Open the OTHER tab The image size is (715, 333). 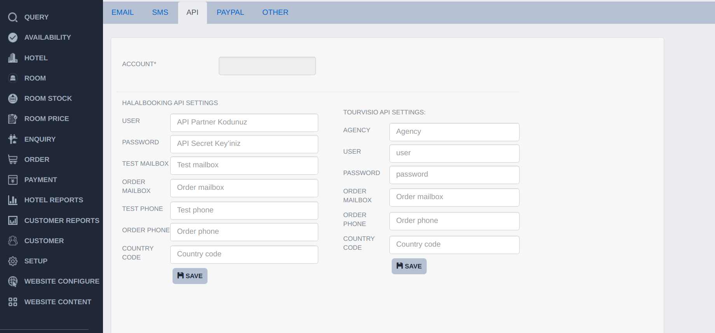click(275, 12)
